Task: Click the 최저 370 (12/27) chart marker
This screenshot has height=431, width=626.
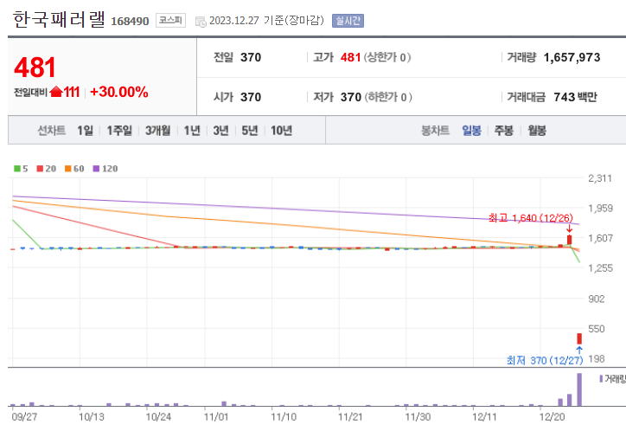Action: pos(545,360)
